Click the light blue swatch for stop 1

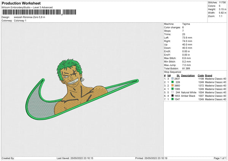[173, 79]
